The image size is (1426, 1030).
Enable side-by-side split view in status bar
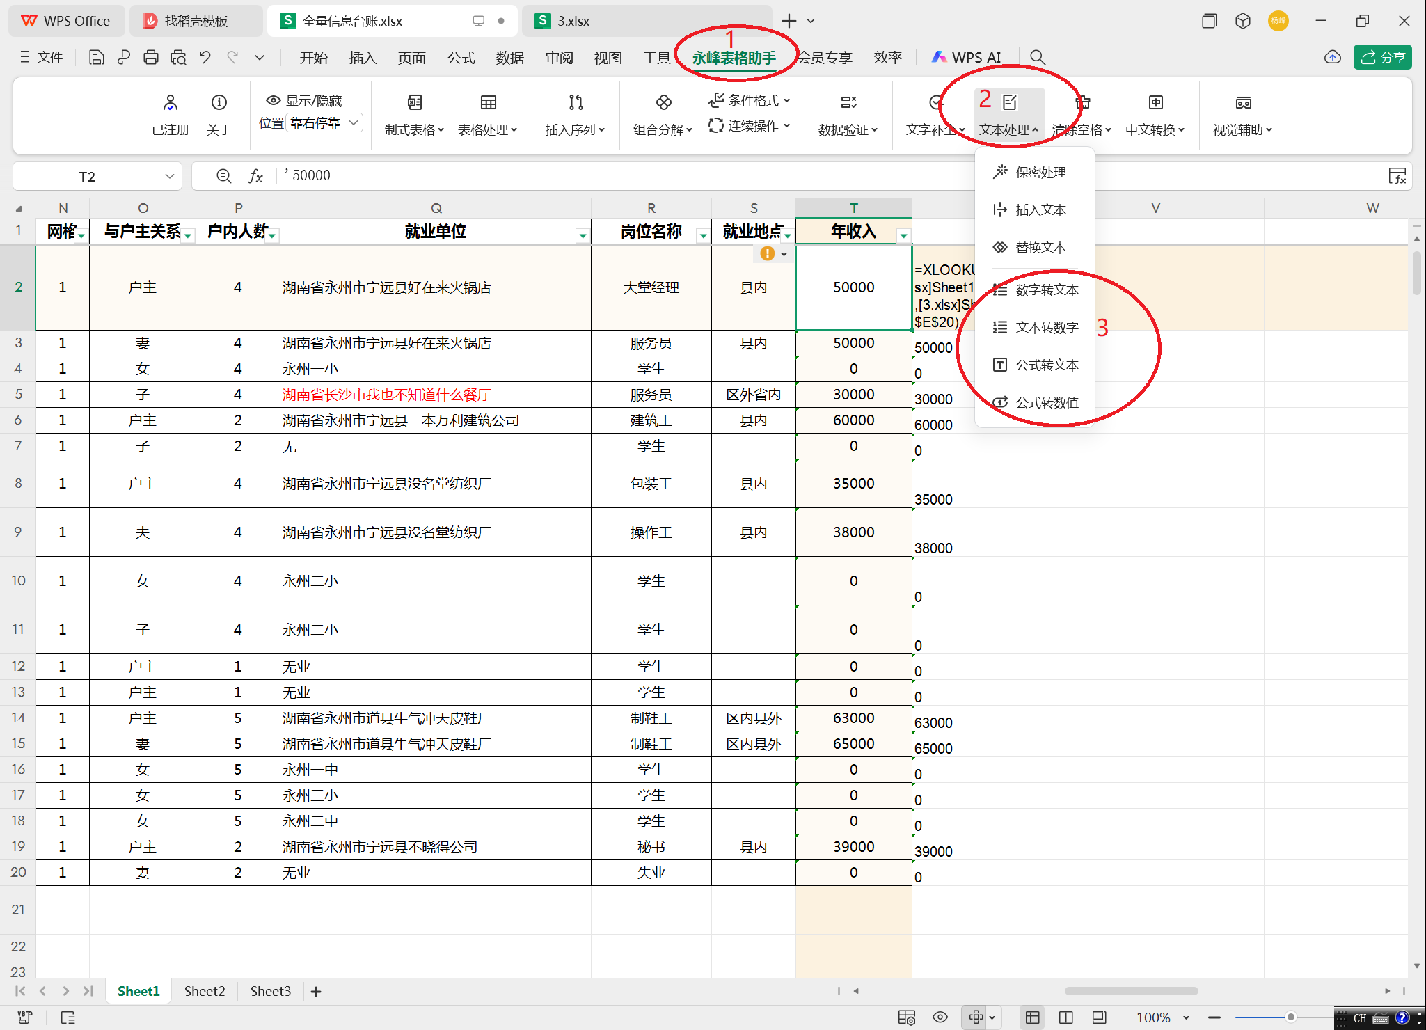click(x=1065, y=1017)
